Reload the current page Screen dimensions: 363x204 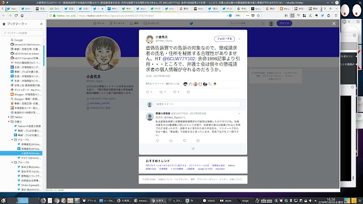coord(16,15)
